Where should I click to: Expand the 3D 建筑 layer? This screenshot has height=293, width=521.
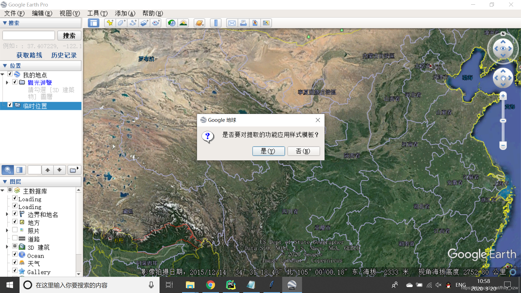pyautogui.click(x=7, y=247)
